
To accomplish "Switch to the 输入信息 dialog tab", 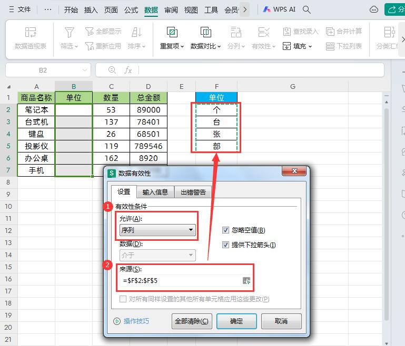I will (155, 192).
